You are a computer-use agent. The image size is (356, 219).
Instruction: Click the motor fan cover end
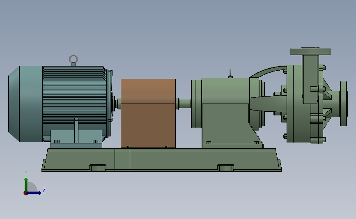click(x=25, y=104)
